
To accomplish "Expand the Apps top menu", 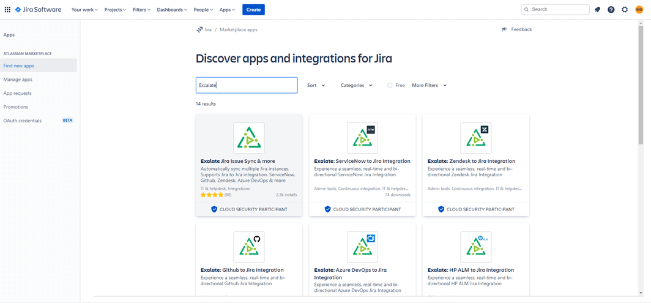I will [227, 10].
